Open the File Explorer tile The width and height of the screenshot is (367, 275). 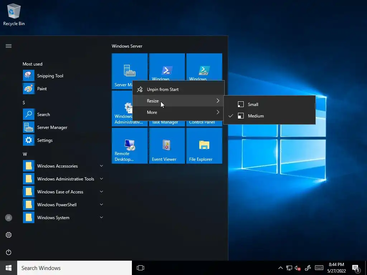204,146
